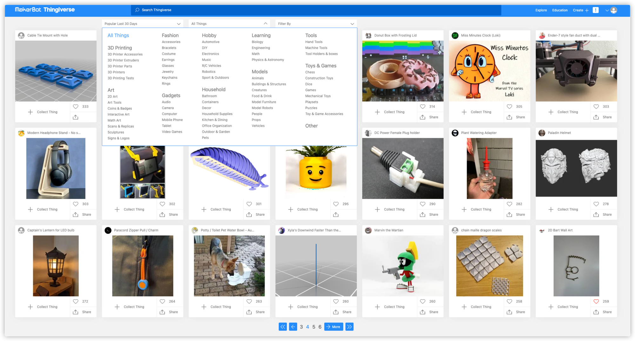Viewport: 635px width, 341px height.
Task: Select the 3D Printer Extruders category link
Action: tap(123, 60)
